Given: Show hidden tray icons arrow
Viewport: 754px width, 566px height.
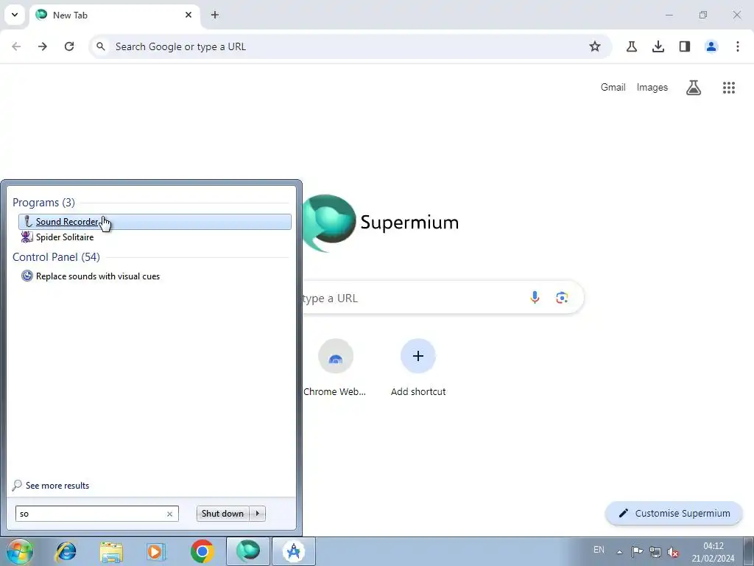Looking at the screenshot, I should click(x=620, y=552).
